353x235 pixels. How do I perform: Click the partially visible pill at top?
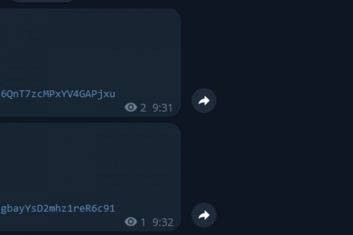(x=42, y=1)
